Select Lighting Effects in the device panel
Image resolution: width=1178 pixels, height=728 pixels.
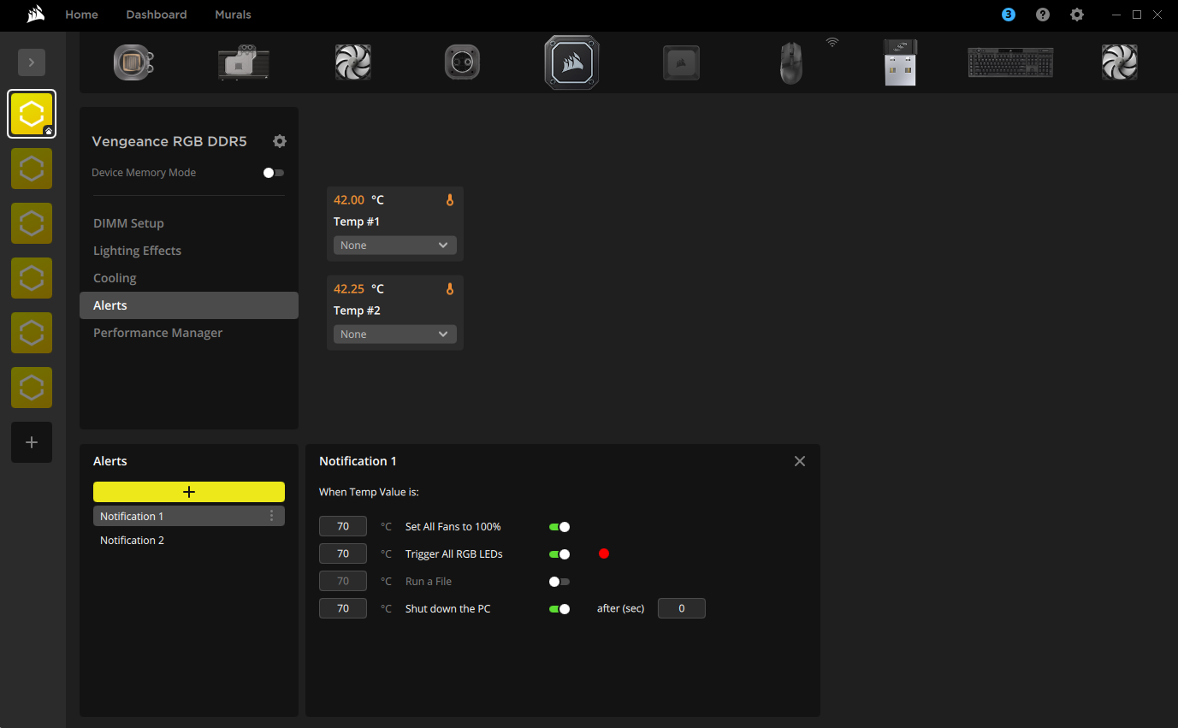click(137, 250)
